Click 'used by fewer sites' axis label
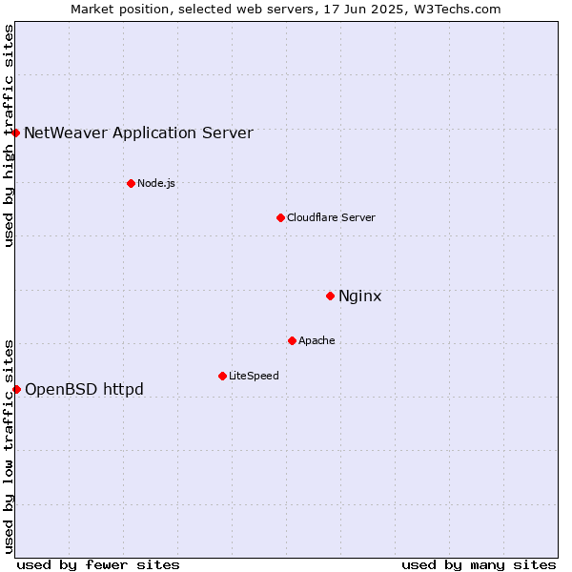The image size is (572, 572). tap(98, 565)
